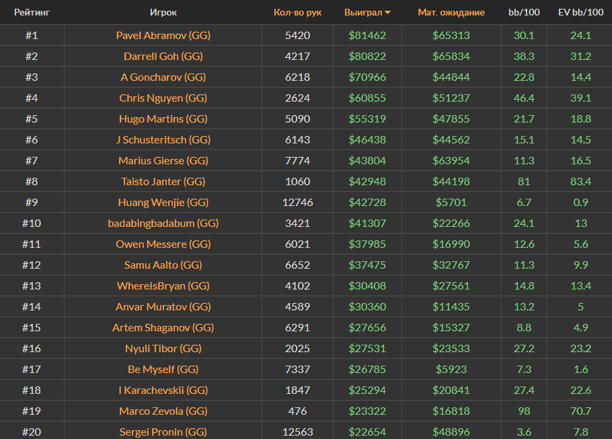Open Taisto Janter (GG) profile

(x=163, y=181)
